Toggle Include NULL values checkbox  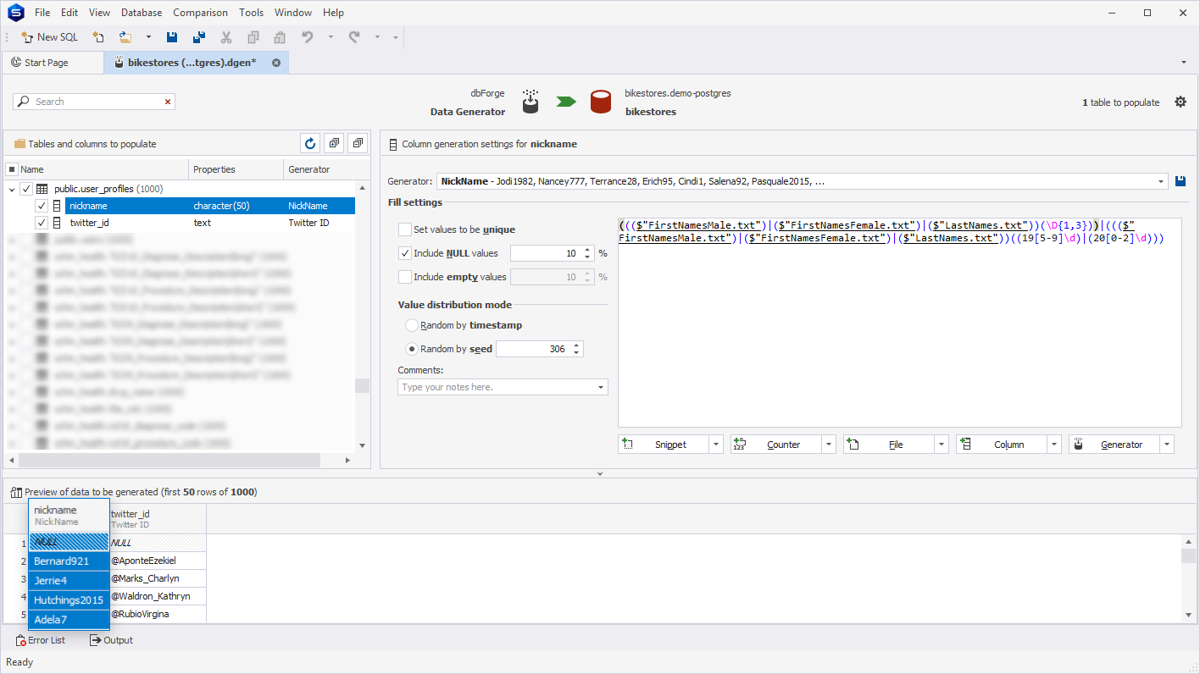tap(405, 253)
